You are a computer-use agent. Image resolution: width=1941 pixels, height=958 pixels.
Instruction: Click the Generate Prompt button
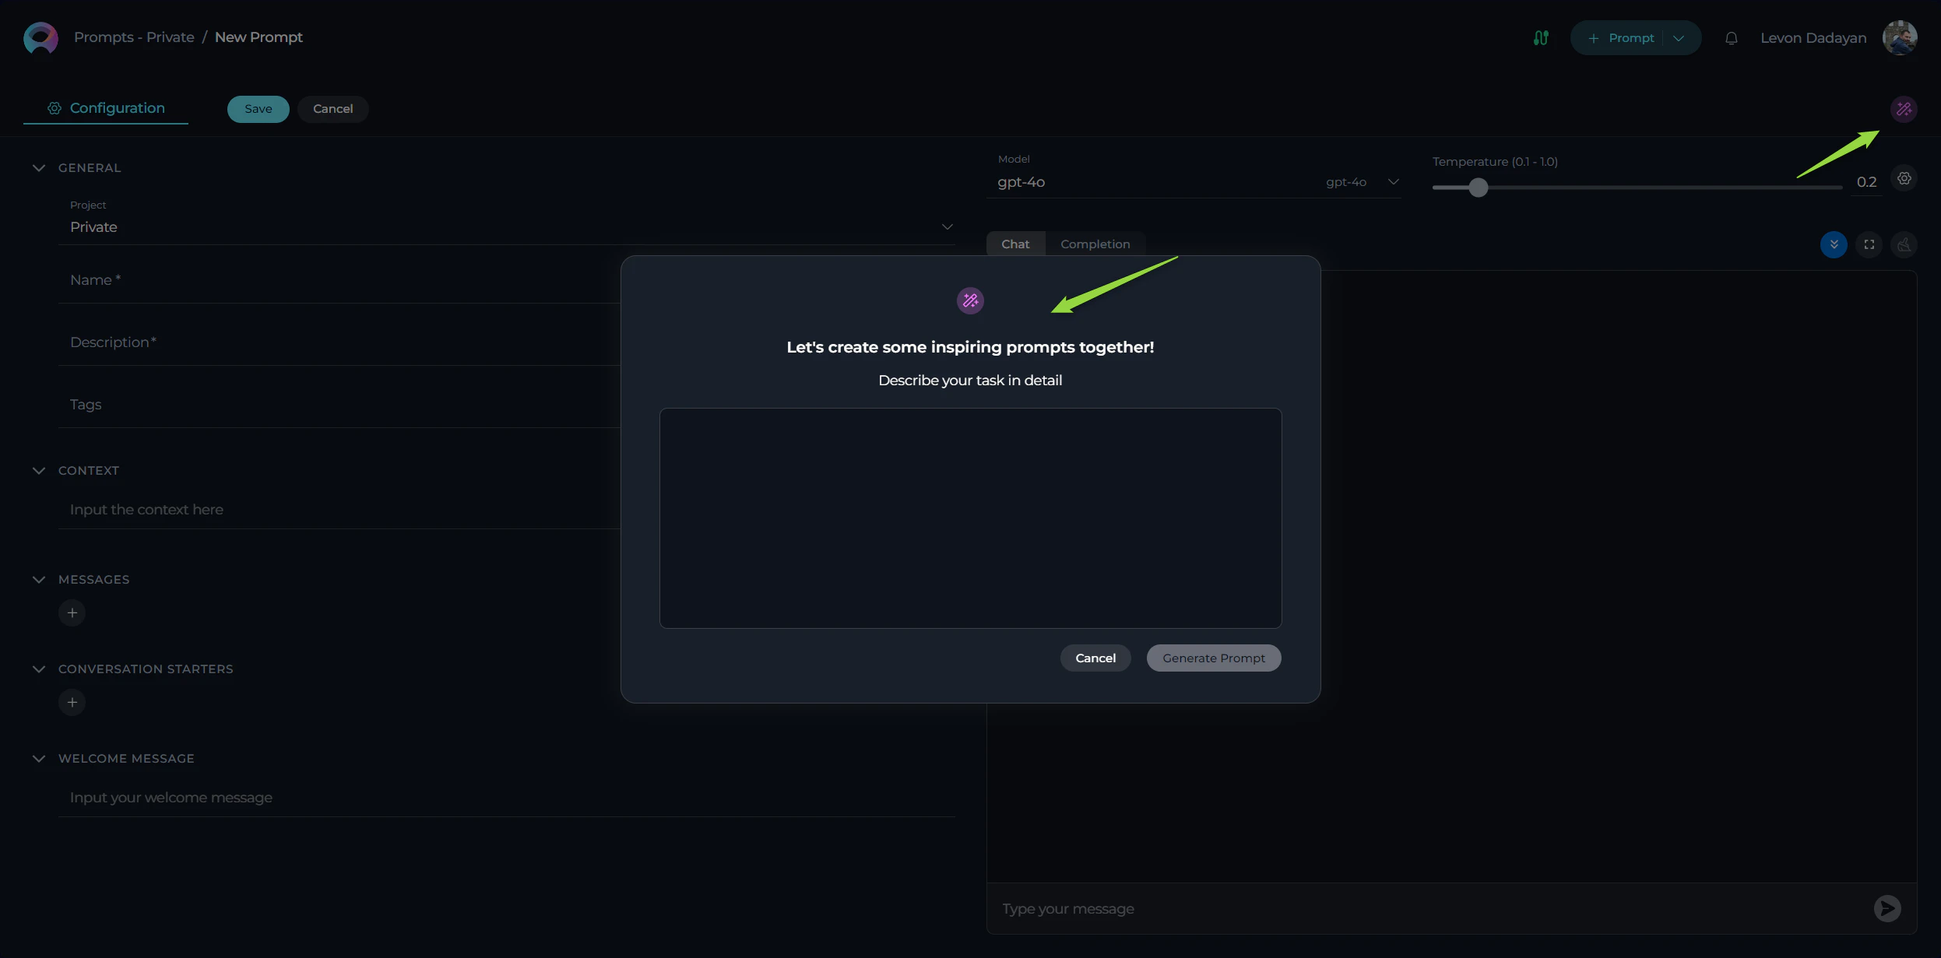click(1213, 658)
